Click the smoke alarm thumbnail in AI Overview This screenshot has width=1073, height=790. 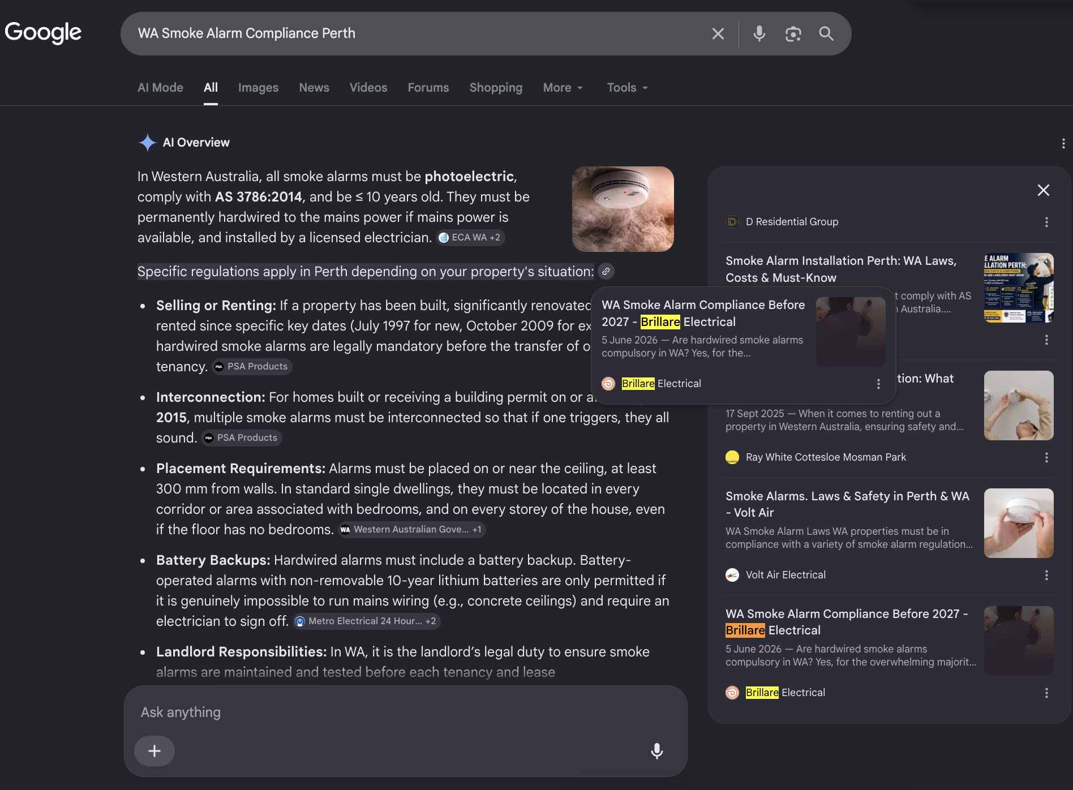623,209
